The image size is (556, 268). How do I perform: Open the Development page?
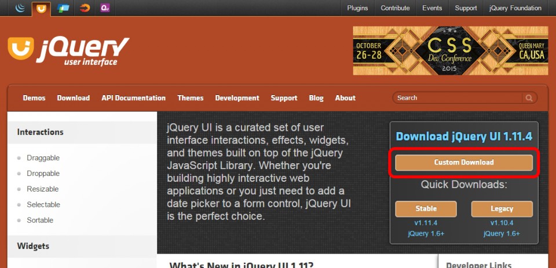click(237, 98)
